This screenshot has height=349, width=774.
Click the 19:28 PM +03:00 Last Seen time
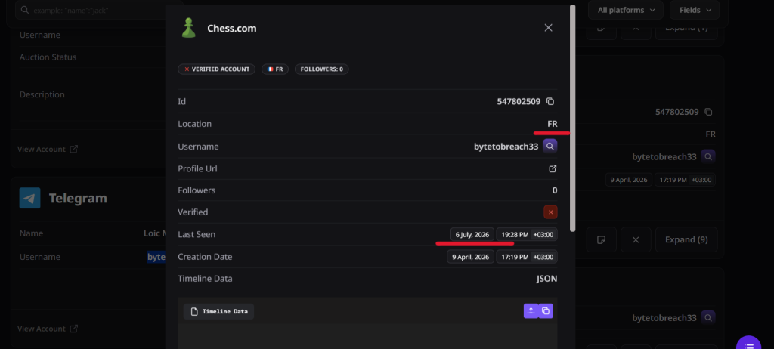coord(527,234)
